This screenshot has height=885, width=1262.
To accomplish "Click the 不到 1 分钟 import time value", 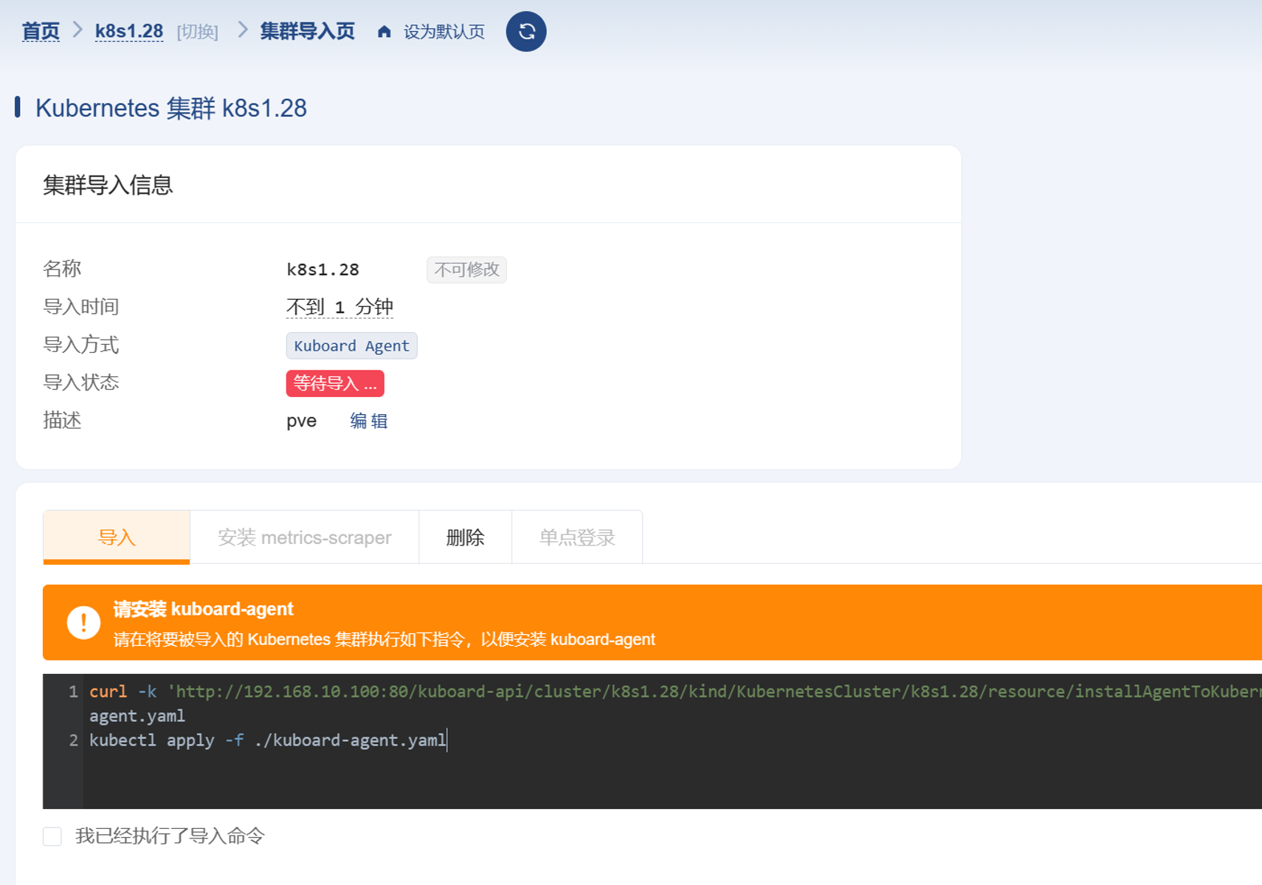I will click(339, 307).
